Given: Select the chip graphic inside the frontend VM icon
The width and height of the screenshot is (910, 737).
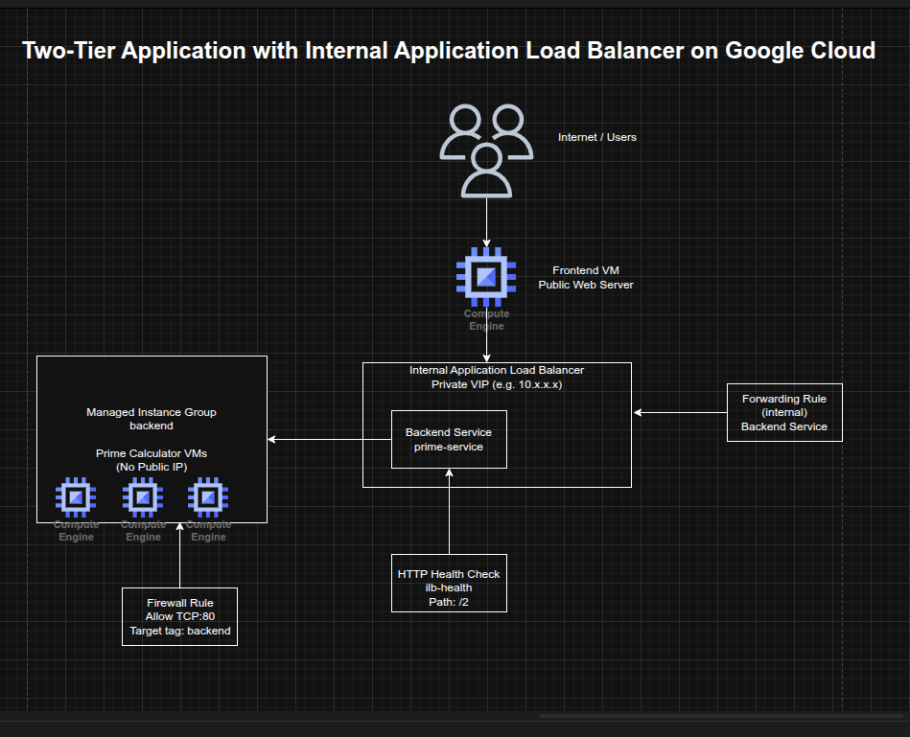Looking at the screenshot, I should point(486,276).
